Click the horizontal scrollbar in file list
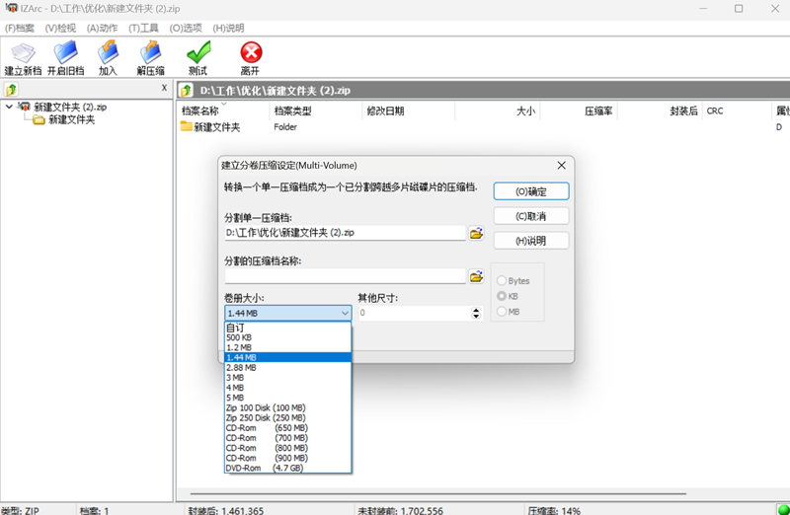The height and width of the screenshot is (515, 790). click(x=437, y=494)
